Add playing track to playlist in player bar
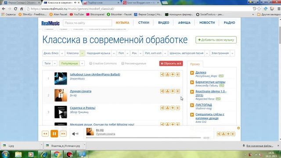 [x=228, y=134]
